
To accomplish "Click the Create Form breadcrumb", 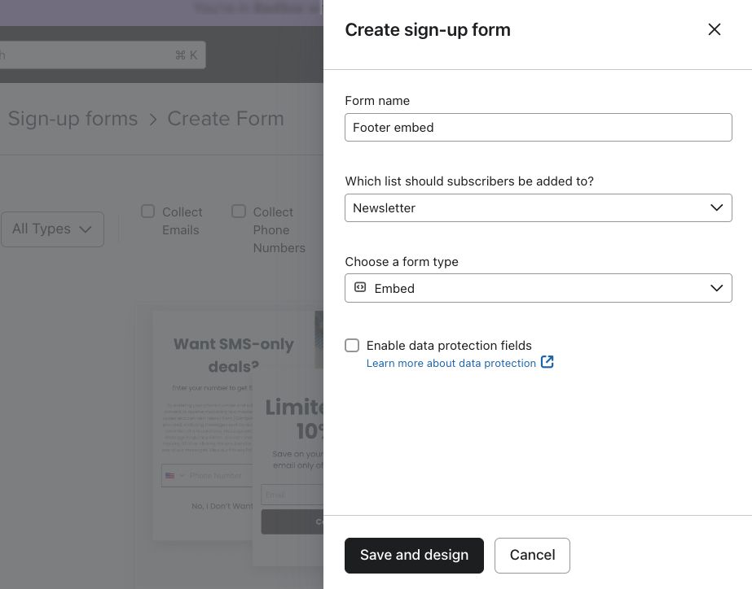I will coord(226,119).
